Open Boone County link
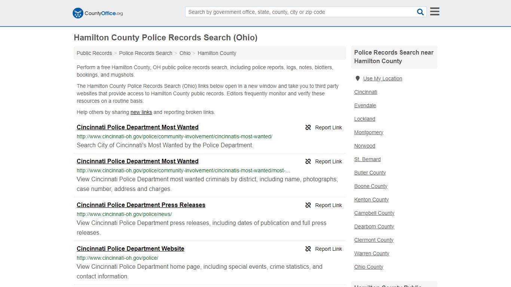 pyautogui.click(x=371, y=186)
